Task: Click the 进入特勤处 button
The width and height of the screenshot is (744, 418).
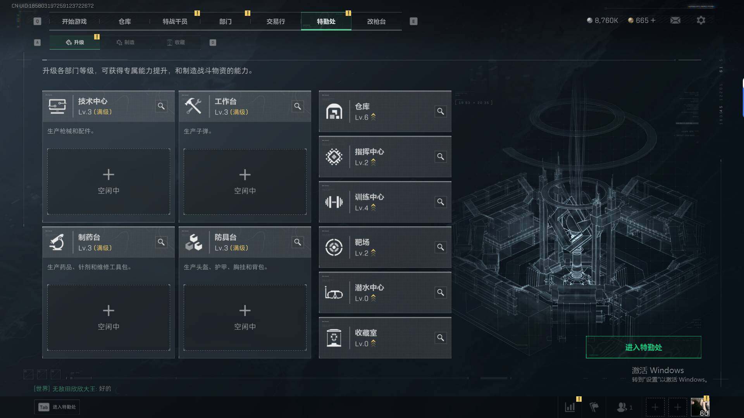Action: point(643,347)
